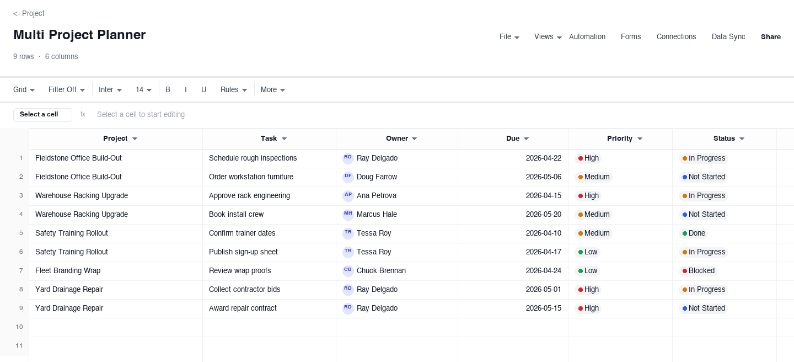Select the 'Book install crew' cell
The height and width of the screenshot is (362, 794).
click(x=270, y=215)
